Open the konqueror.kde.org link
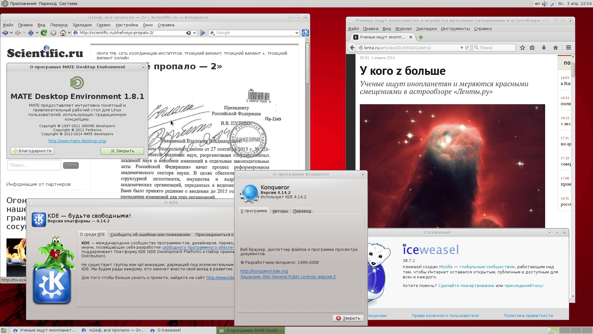Image resolution: width=593 pixels, height=334 pixels. 264,271
